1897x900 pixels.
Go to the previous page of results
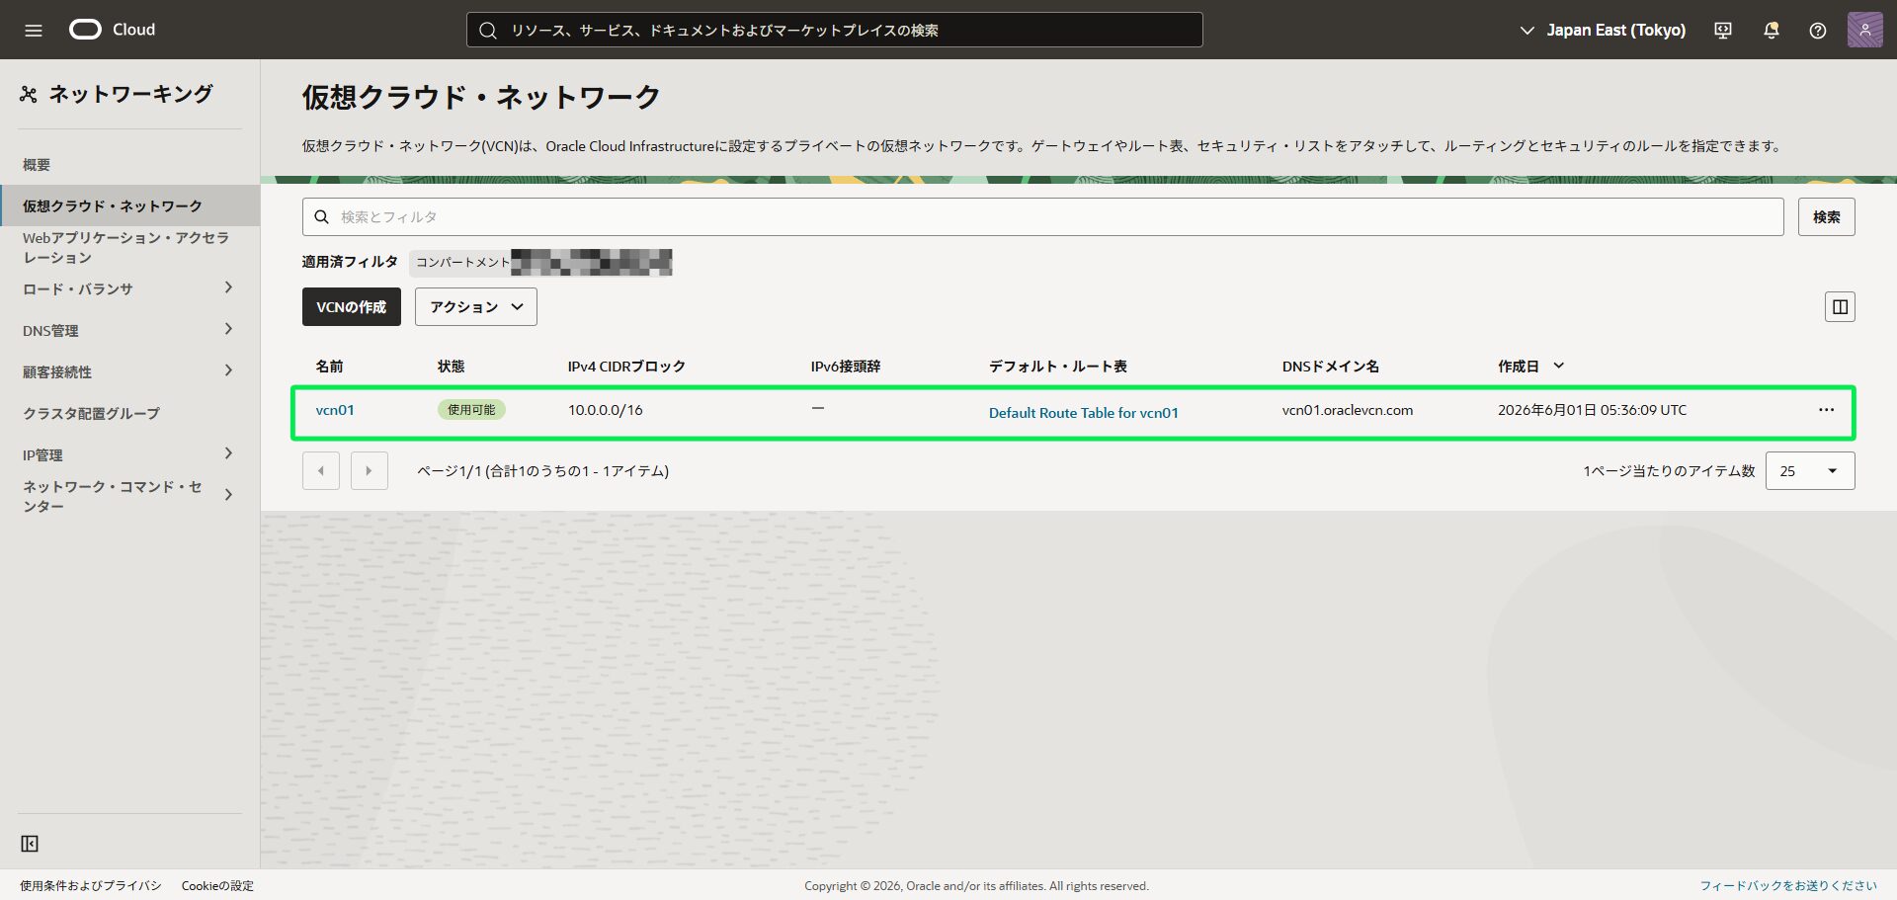click(x=321, y=471)
